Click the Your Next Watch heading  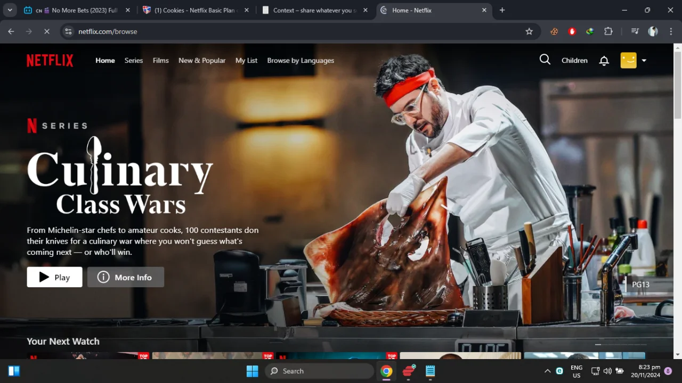[63, 342]
